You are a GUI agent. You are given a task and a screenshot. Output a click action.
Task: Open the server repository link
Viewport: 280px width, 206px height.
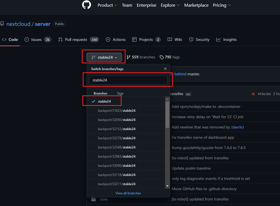(43, 24)
